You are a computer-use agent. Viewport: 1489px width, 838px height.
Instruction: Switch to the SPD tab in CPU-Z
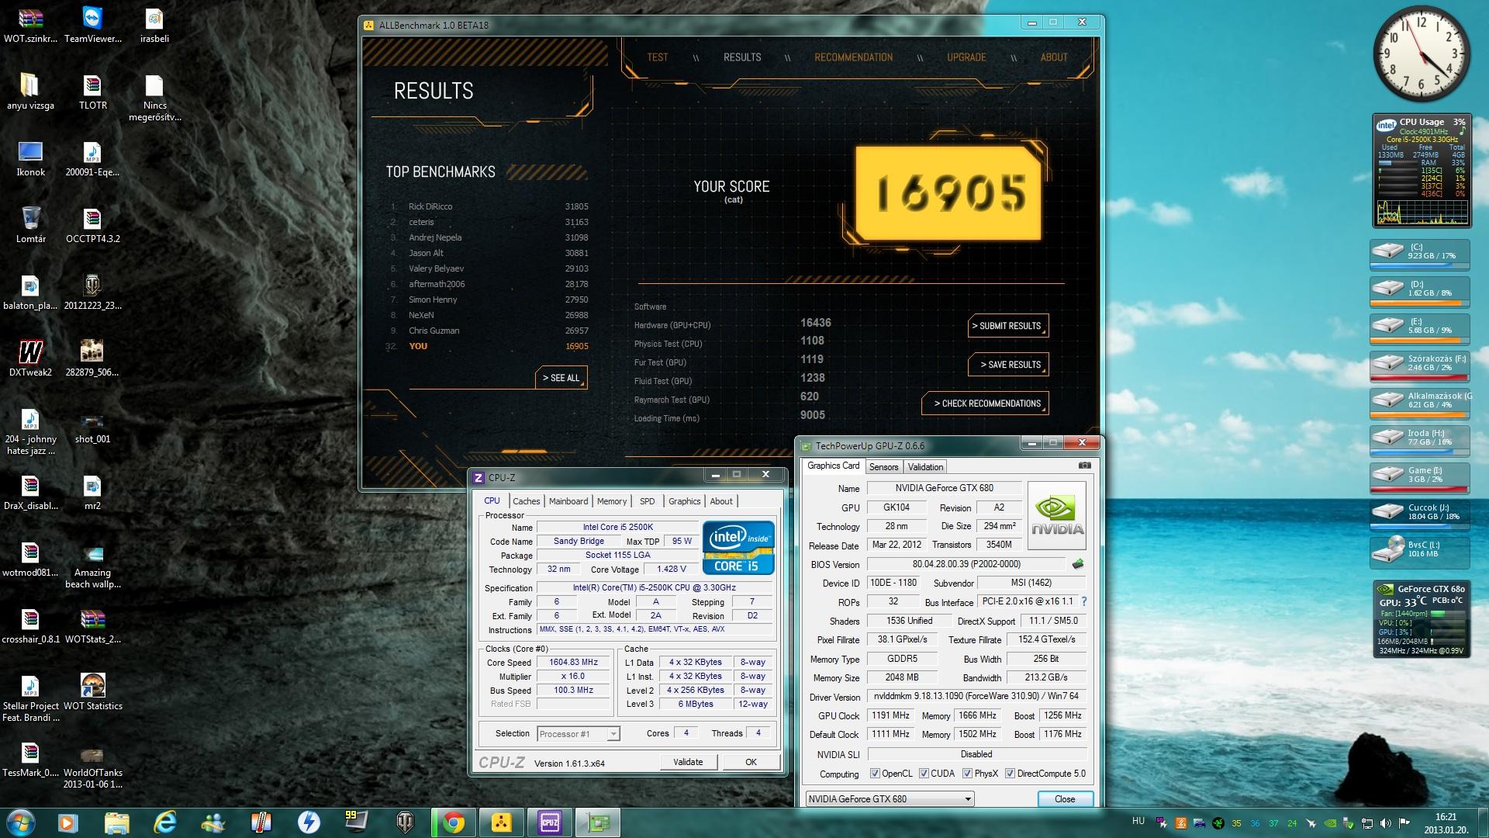point(648,501)
